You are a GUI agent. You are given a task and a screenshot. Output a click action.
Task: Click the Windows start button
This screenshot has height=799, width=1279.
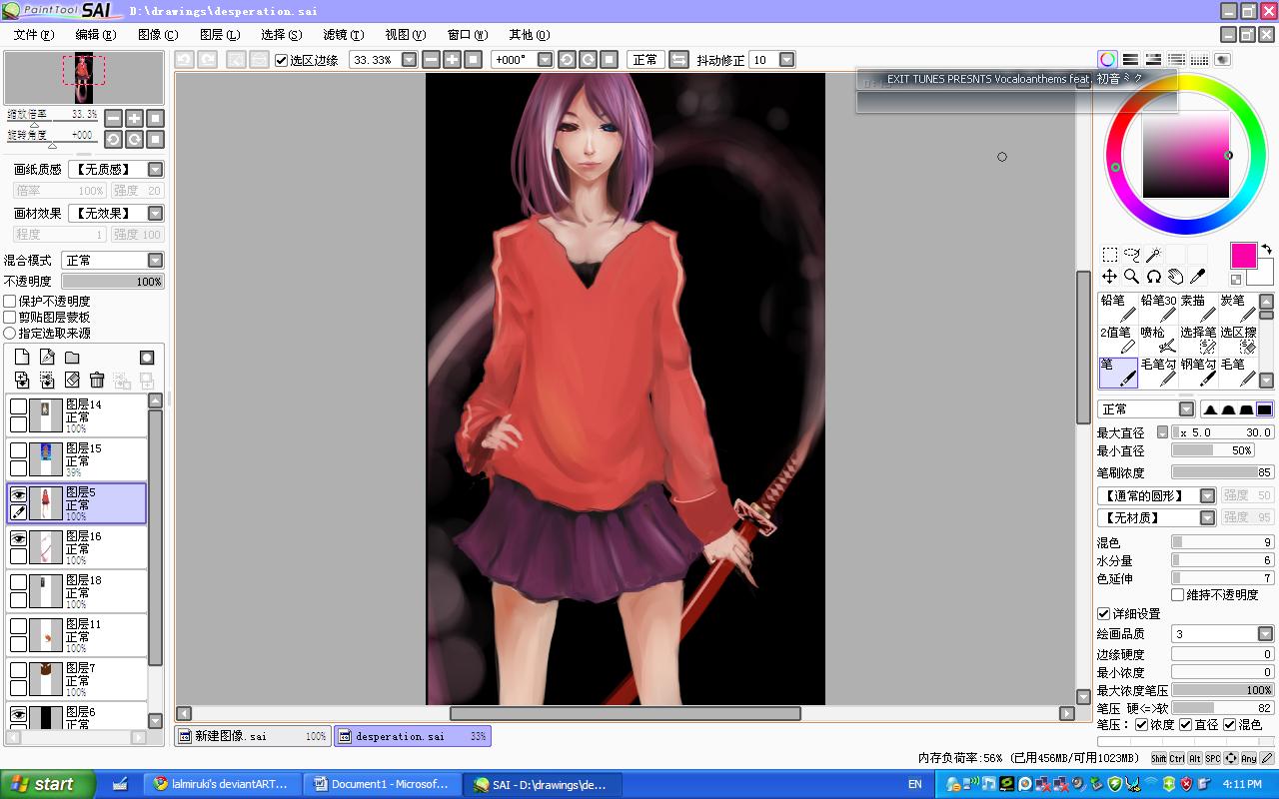(x=47, y=784)
